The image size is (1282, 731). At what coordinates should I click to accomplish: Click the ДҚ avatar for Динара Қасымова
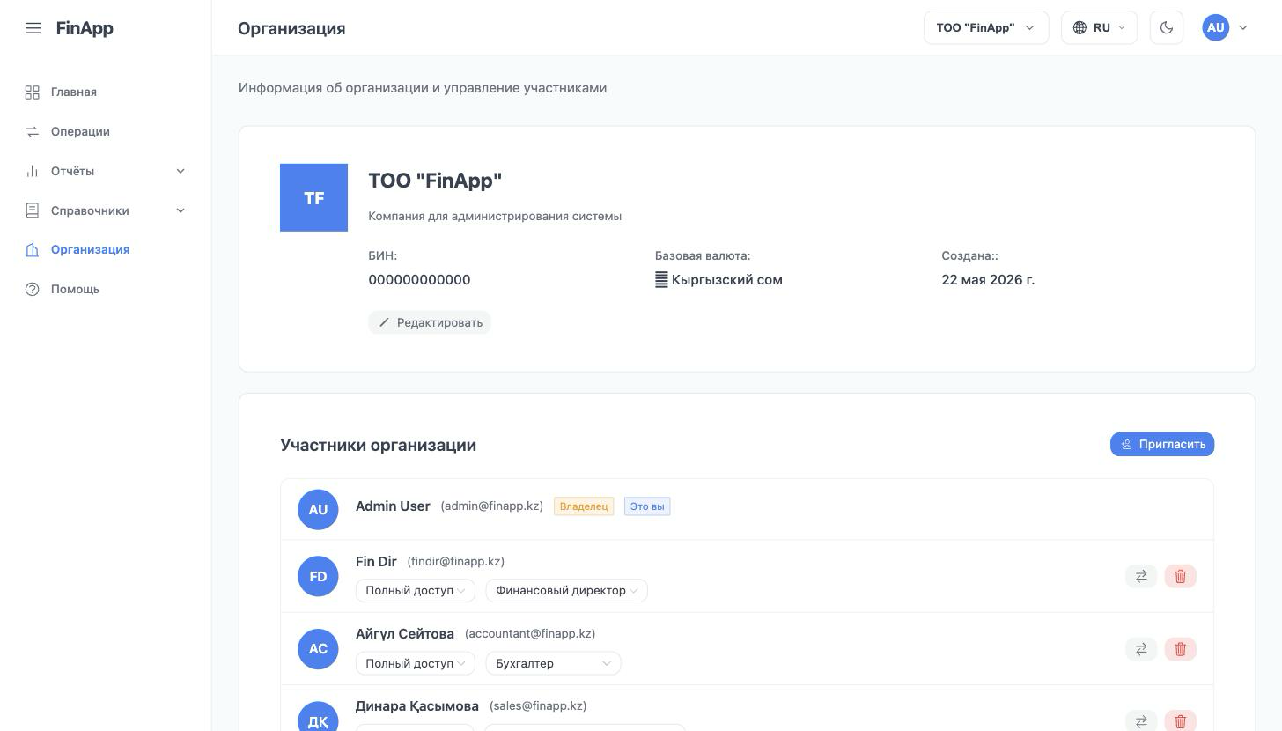pos(319,718)
